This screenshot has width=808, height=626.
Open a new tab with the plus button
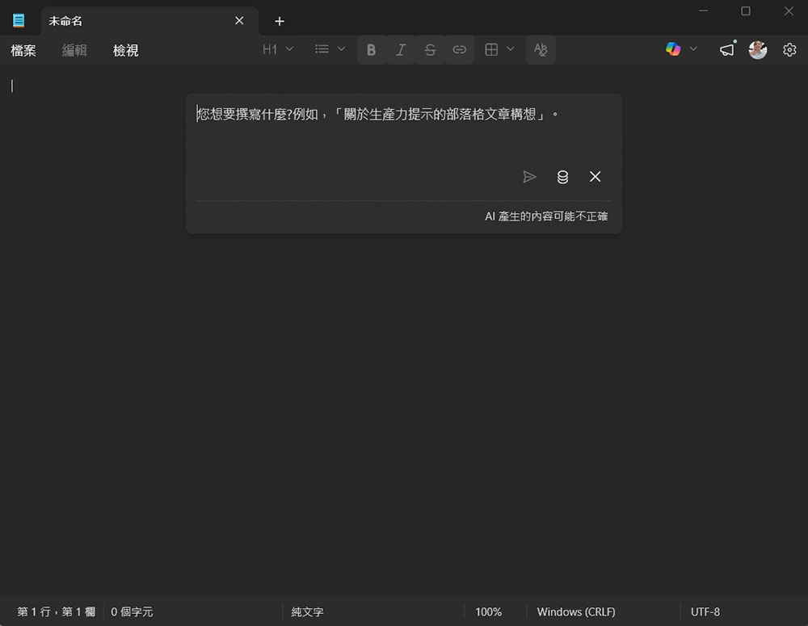coord(279,21)
